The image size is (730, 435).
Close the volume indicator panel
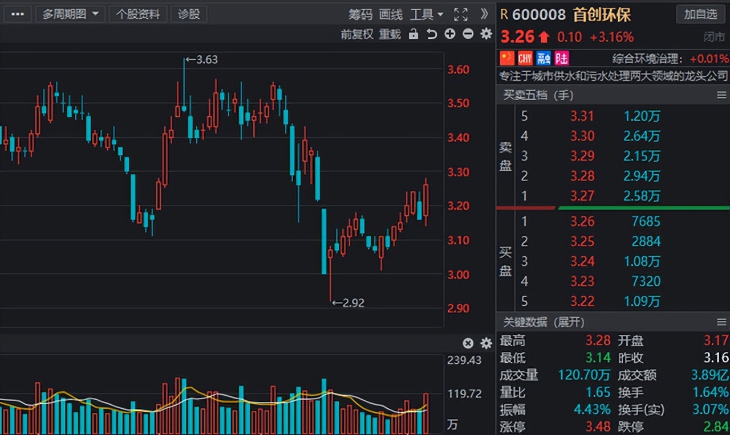[x=468, y=343]
